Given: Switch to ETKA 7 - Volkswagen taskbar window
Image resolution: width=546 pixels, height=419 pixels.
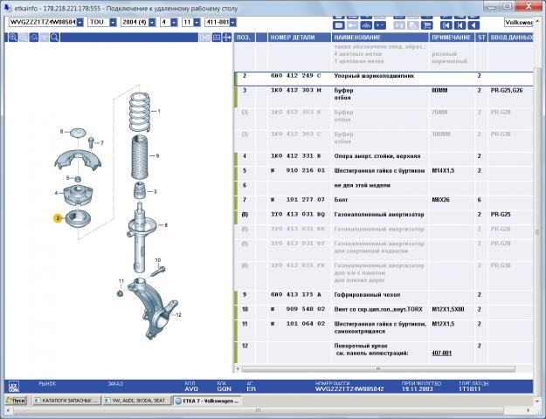Looking at the screenshot, I should pos(207,401).
